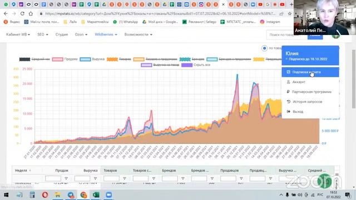This screenshot has width=356, height=200.
Task: Bookmark this page with the star icon
Action: pos(290,13)
